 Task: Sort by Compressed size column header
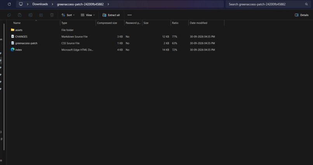(x=110, y=23)
